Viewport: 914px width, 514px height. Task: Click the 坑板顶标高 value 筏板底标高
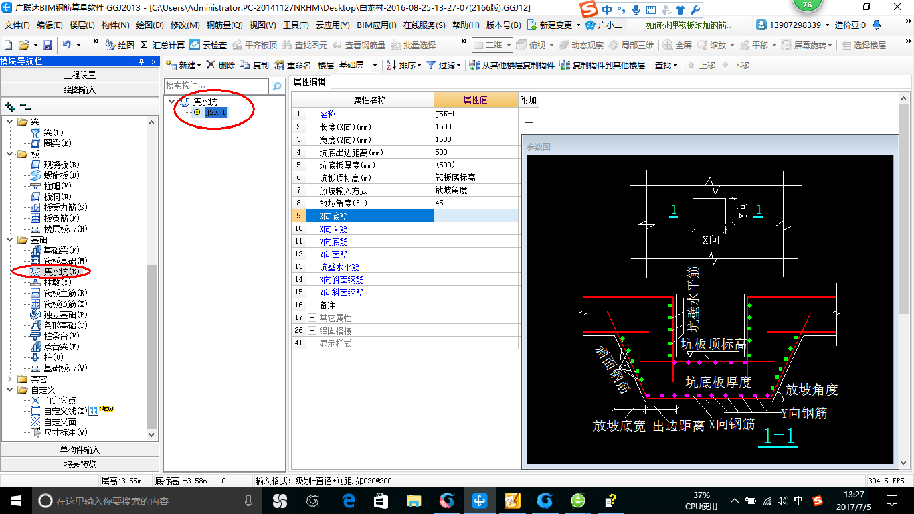tap(476, 178)
